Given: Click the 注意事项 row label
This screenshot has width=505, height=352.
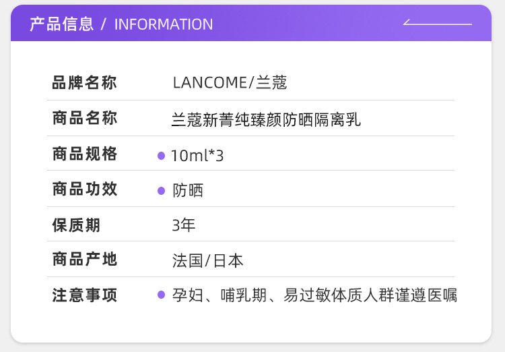Looking at the screenshot, I should pyautogui.click(x=85, y=295).
